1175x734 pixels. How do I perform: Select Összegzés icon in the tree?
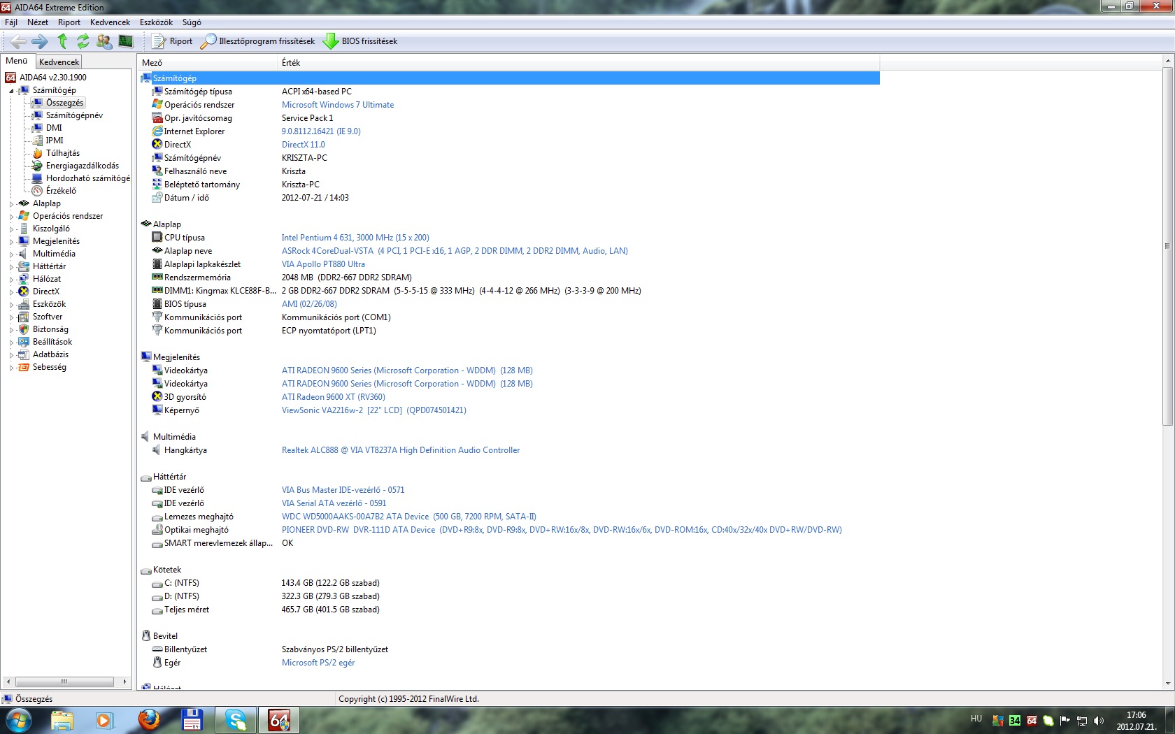[38, 103]
